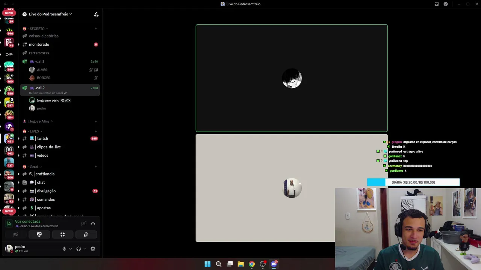The image size is (481, 270).
Task: Open server icon with 258 badge
Action: [9, 90]
